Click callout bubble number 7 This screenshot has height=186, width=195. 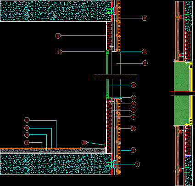click(134, 98)
